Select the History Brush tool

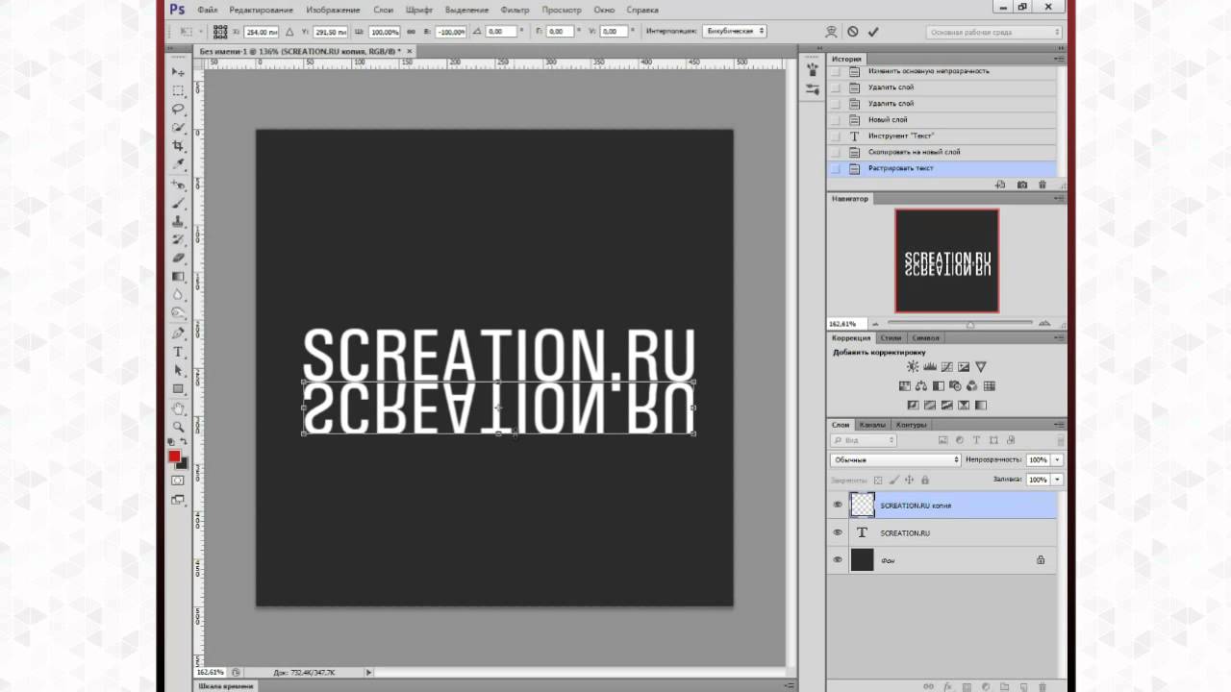[178, 239]
